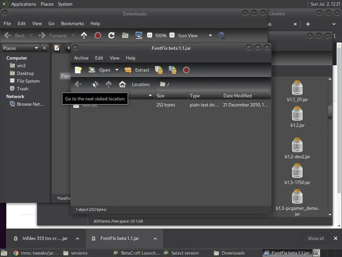
Task: Sort archive contents by Type column
Action: pos(205,96)
